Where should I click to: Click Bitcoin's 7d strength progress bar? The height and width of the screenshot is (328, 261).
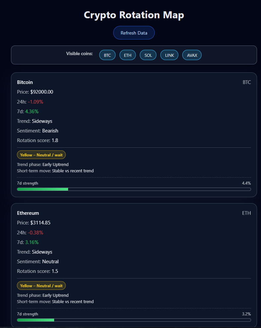(134, 189)
